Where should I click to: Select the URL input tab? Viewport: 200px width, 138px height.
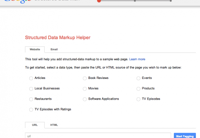[35, 125]
